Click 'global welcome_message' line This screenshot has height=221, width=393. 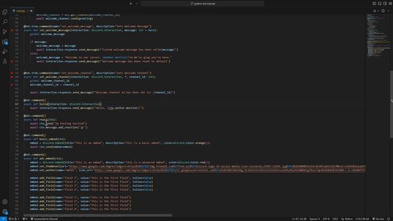[47, 34]
